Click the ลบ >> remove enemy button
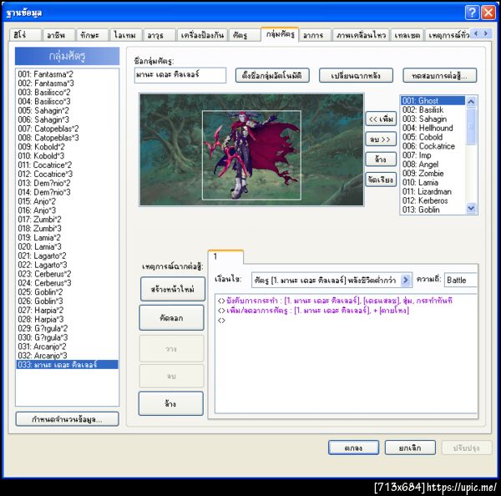The height and width of the screenshot is (496, 501). coord(381,139)
